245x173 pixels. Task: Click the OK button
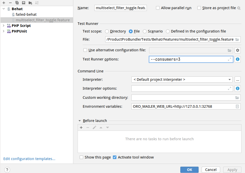[189, 170]
